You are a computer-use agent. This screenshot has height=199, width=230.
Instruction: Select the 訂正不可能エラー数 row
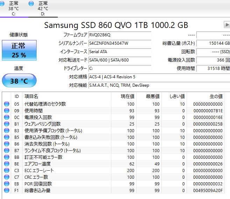coord(113,157)
